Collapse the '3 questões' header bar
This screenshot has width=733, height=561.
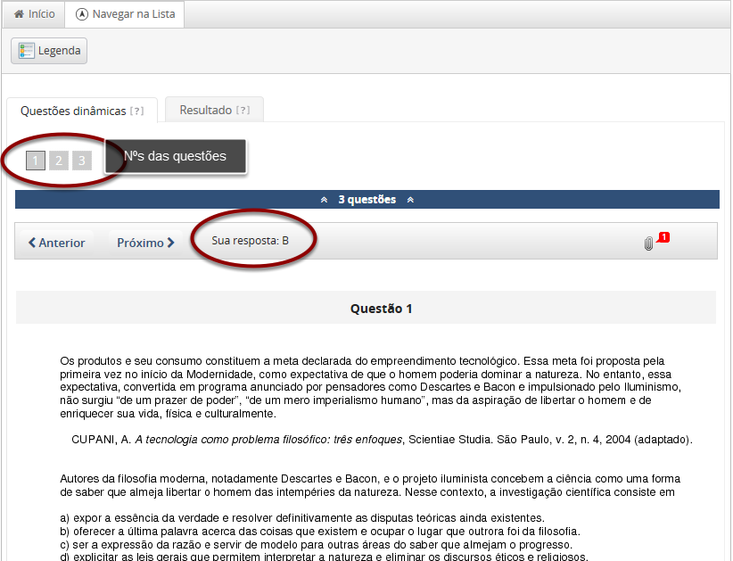pos(366,200)
